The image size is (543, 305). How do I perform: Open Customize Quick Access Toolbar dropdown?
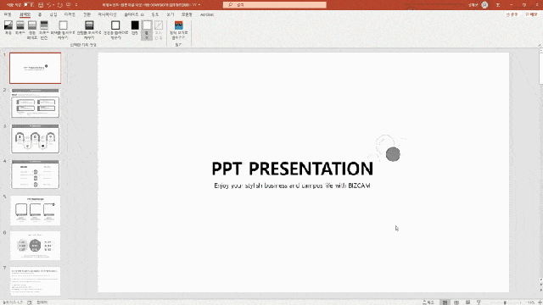[x=76, y=5]
